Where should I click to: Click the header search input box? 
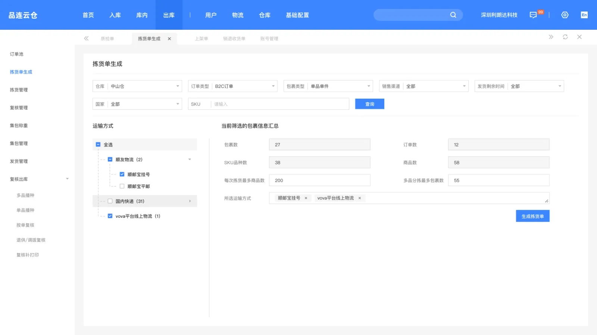[x=418, y=15]
